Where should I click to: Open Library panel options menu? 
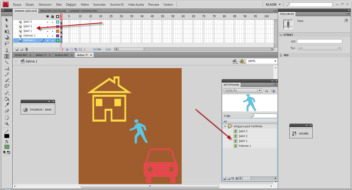[x=275, y=85]
